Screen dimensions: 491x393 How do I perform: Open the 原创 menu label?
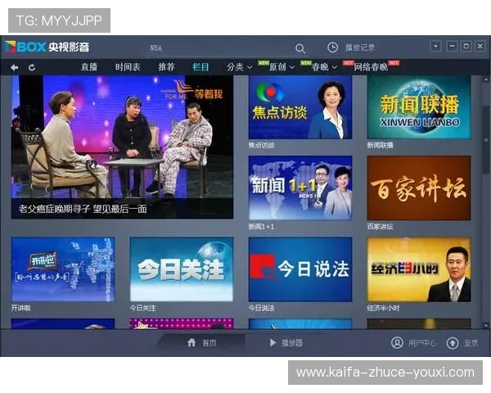277,67
